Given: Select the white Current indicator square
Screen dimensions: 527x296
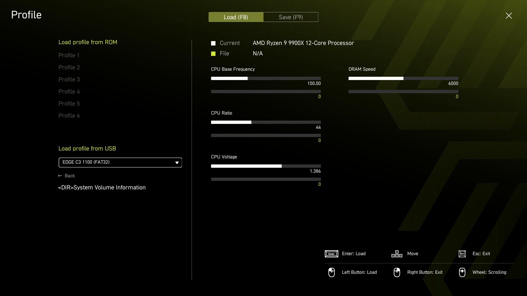Looking at the screenshot, I should click(214, 43).
